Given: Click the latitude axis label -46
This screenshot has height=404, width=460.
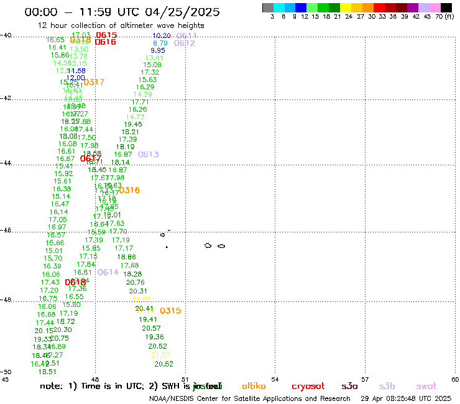Looking at the screenshot, I should 6,231.
